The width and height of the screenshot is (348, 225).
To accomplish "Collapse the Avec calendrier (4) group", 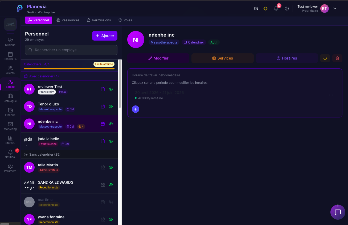I will (69, 76).
